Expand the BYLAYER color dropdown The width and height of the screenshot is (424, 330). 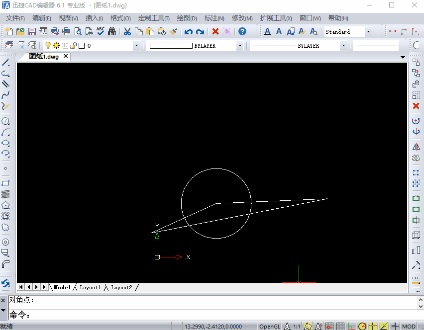pos(240,46)
